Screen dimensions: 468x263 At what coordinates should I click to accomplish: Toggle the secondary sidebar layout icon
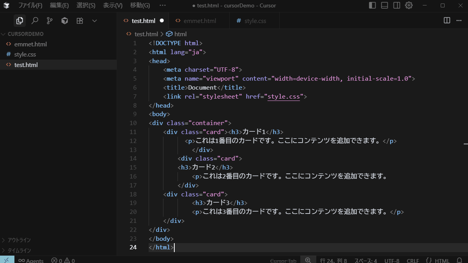point(397,5)
